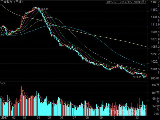The image size is (160, 120).
Task: Click the tallest red volume bar near March
Action: [21, 101]
